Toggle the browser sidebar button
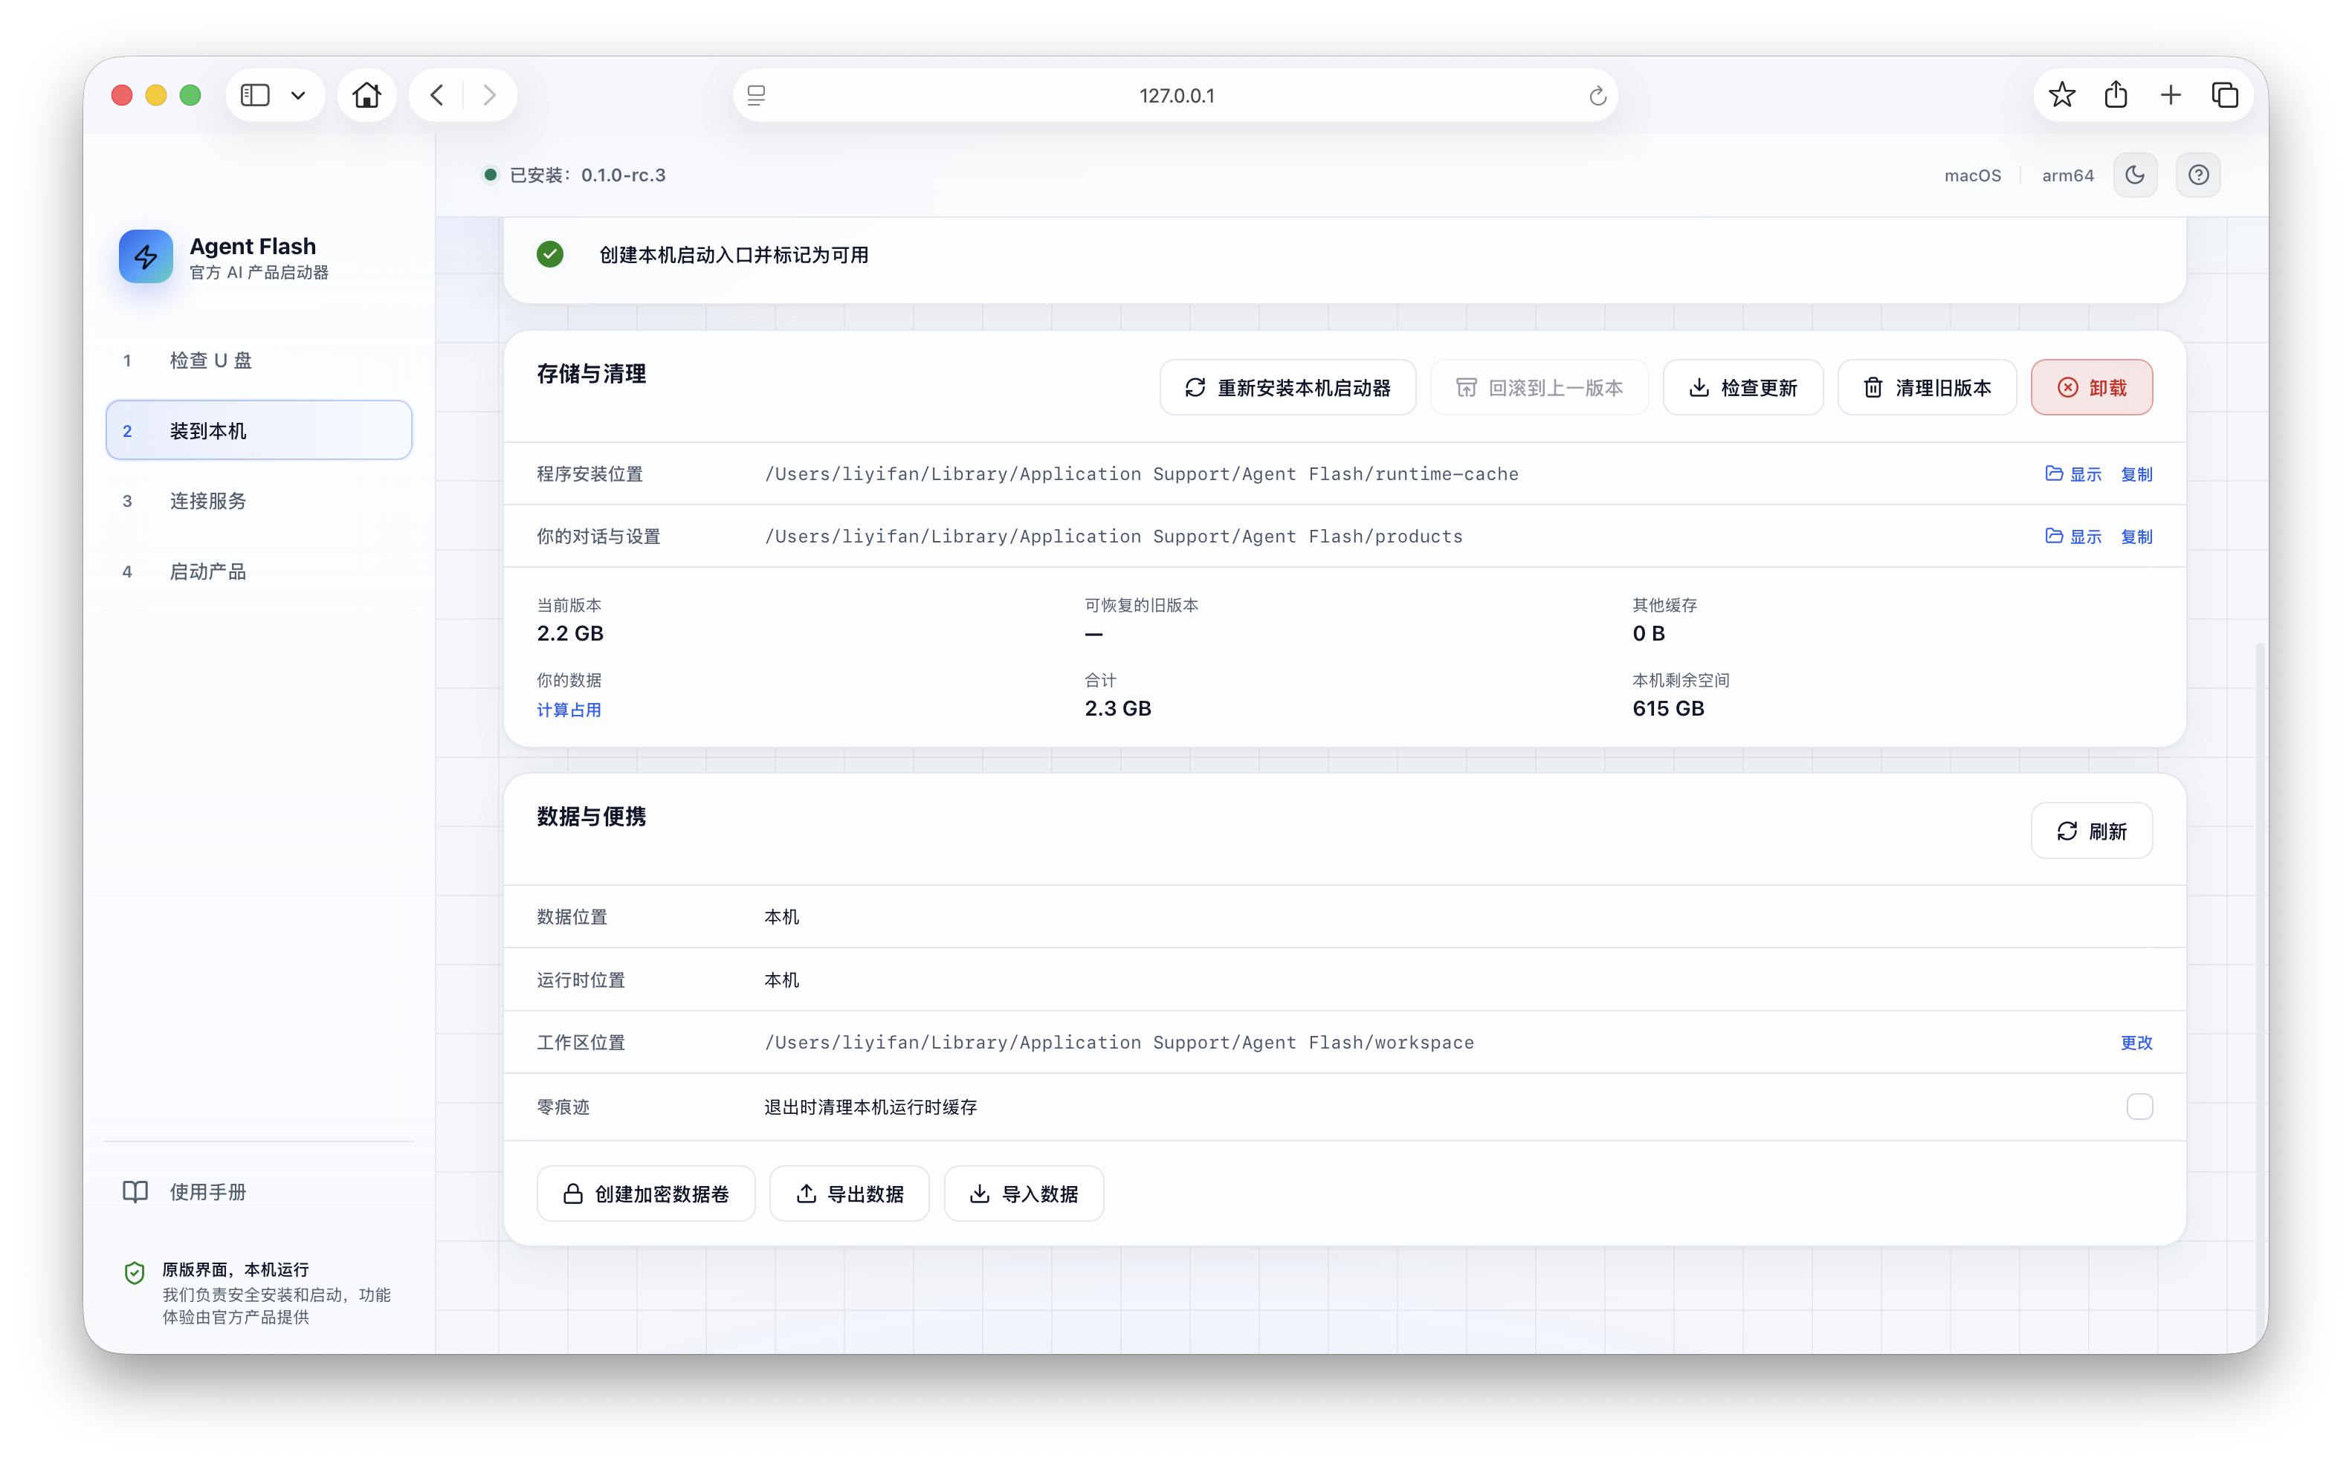The width and height of the screenshot is (2352, 1464). click(x=255, y=95)
